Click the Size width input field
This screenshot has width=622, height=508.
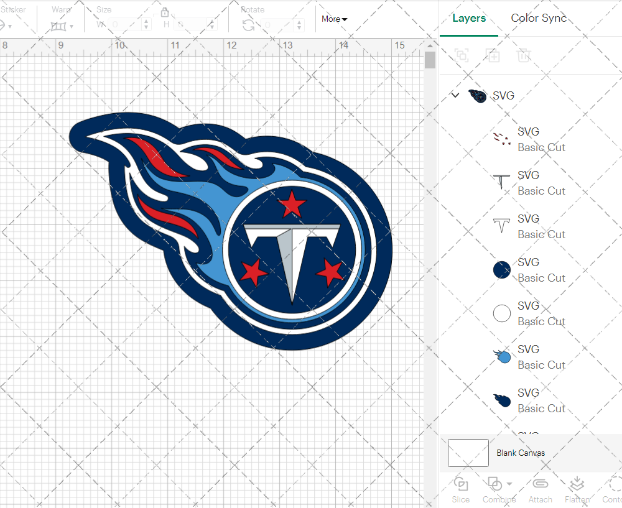click(124, 25)
